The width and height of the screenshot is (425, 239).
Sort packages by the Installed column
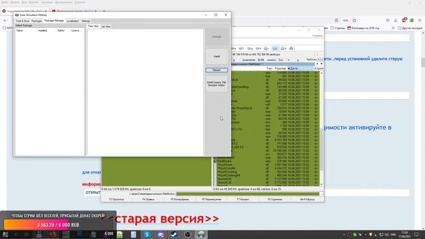(42, 31)
